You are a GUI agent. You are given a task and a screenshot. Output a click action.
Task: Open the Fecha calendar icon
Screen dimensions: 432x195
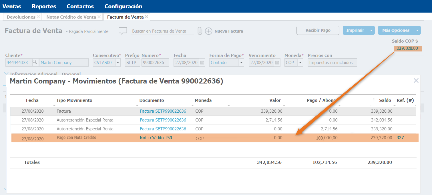202,62
